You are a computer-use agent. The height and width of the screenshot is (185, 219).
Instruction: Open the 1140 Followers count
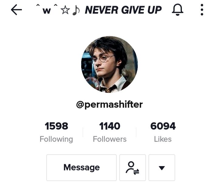tap(109, 126)
